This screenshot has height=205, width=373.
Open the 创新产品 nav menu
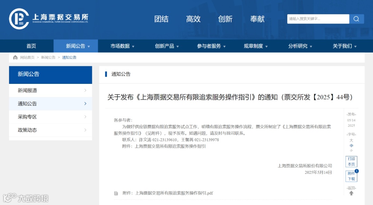point(165,46)
